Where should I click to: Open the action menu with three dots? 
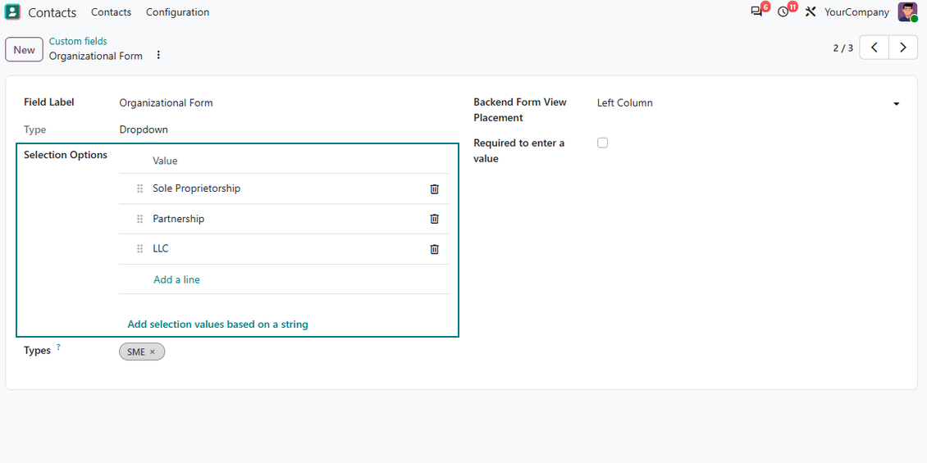click(x=158, y=55)
